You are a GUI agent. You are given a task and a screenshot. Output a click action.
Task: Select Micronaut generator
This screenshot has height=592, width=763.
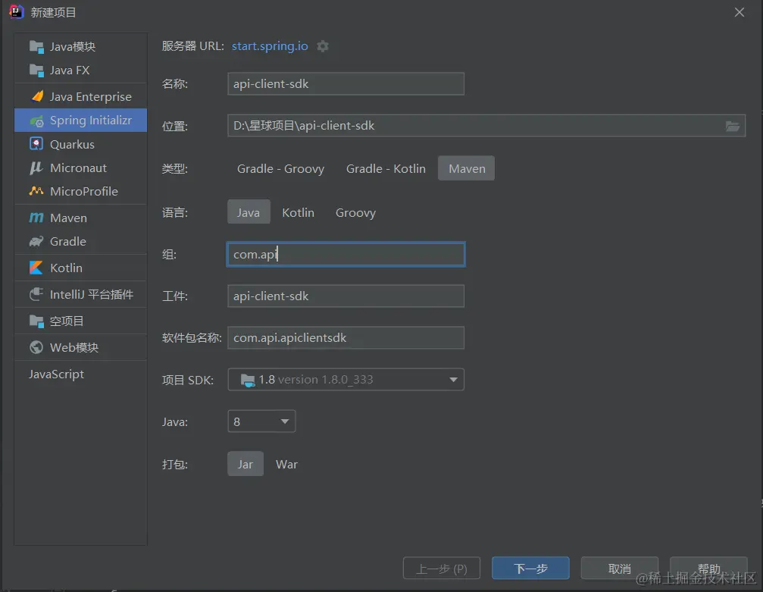coord(81,168)
